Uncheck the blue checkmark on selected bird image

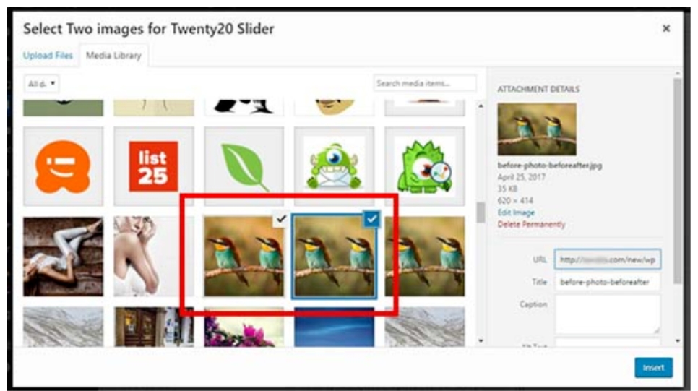[371, 219]
